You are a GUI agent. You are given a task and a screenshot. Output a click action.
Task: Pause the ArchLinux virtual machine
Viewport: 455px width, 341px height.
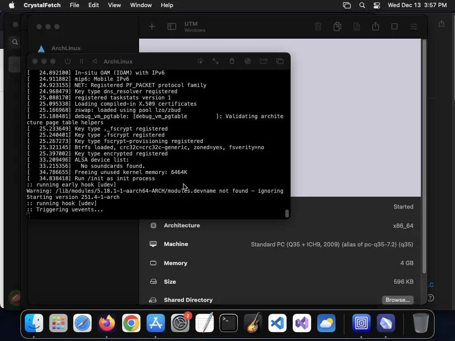point(82,61)
